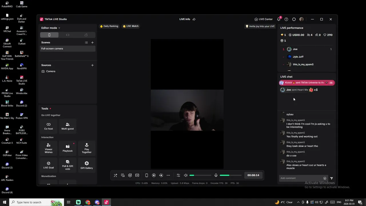This screenshot has width=366, height=206.
Task: Open the background music tool
Action: 123,175
